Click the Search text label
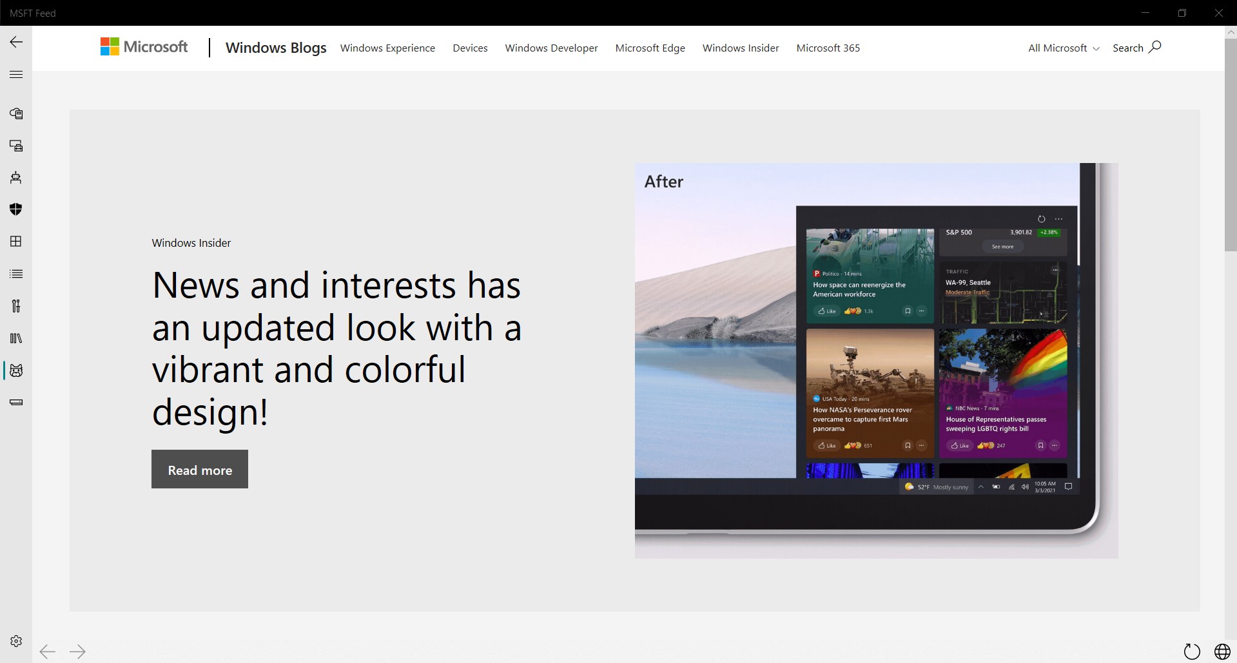Viewport: 1237px width, 663px height. click(1128, 48)
